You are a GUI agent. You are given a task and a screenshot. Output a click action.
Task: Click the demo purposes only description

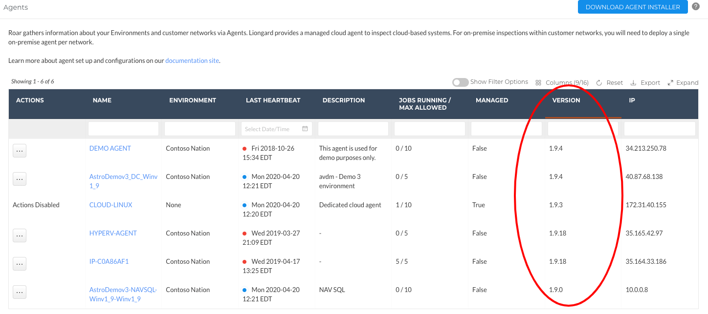[x=348, y=153]
